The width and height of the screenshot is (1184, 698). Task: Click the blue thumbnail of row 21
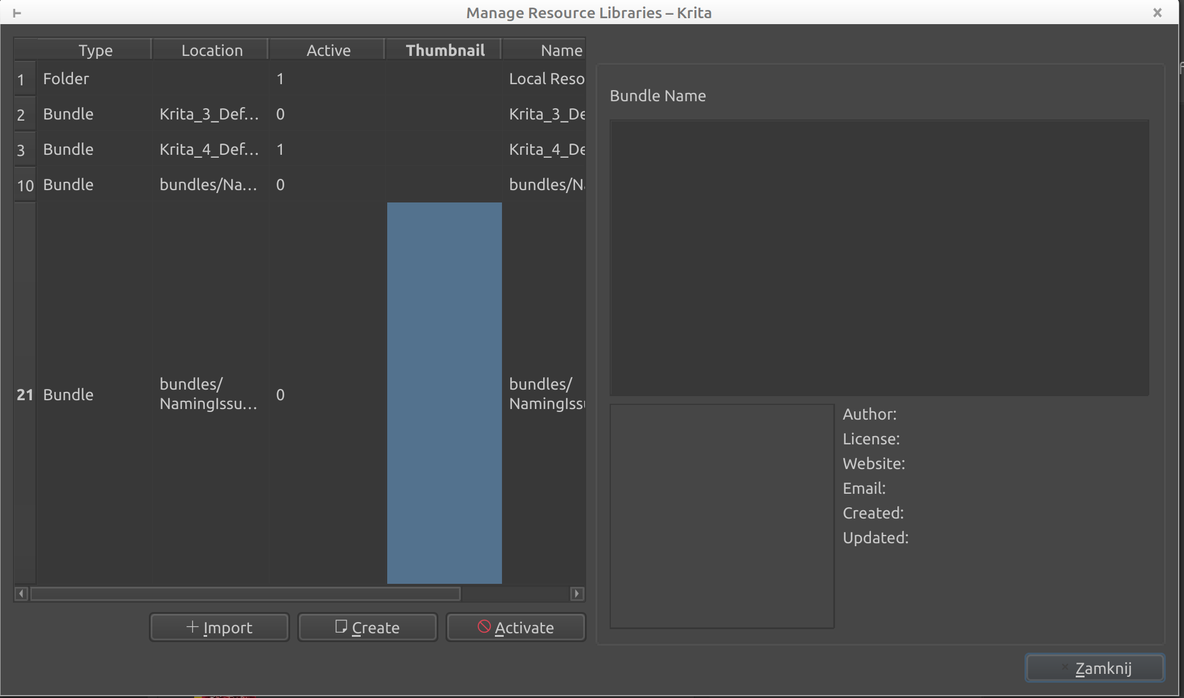[444, 393]
